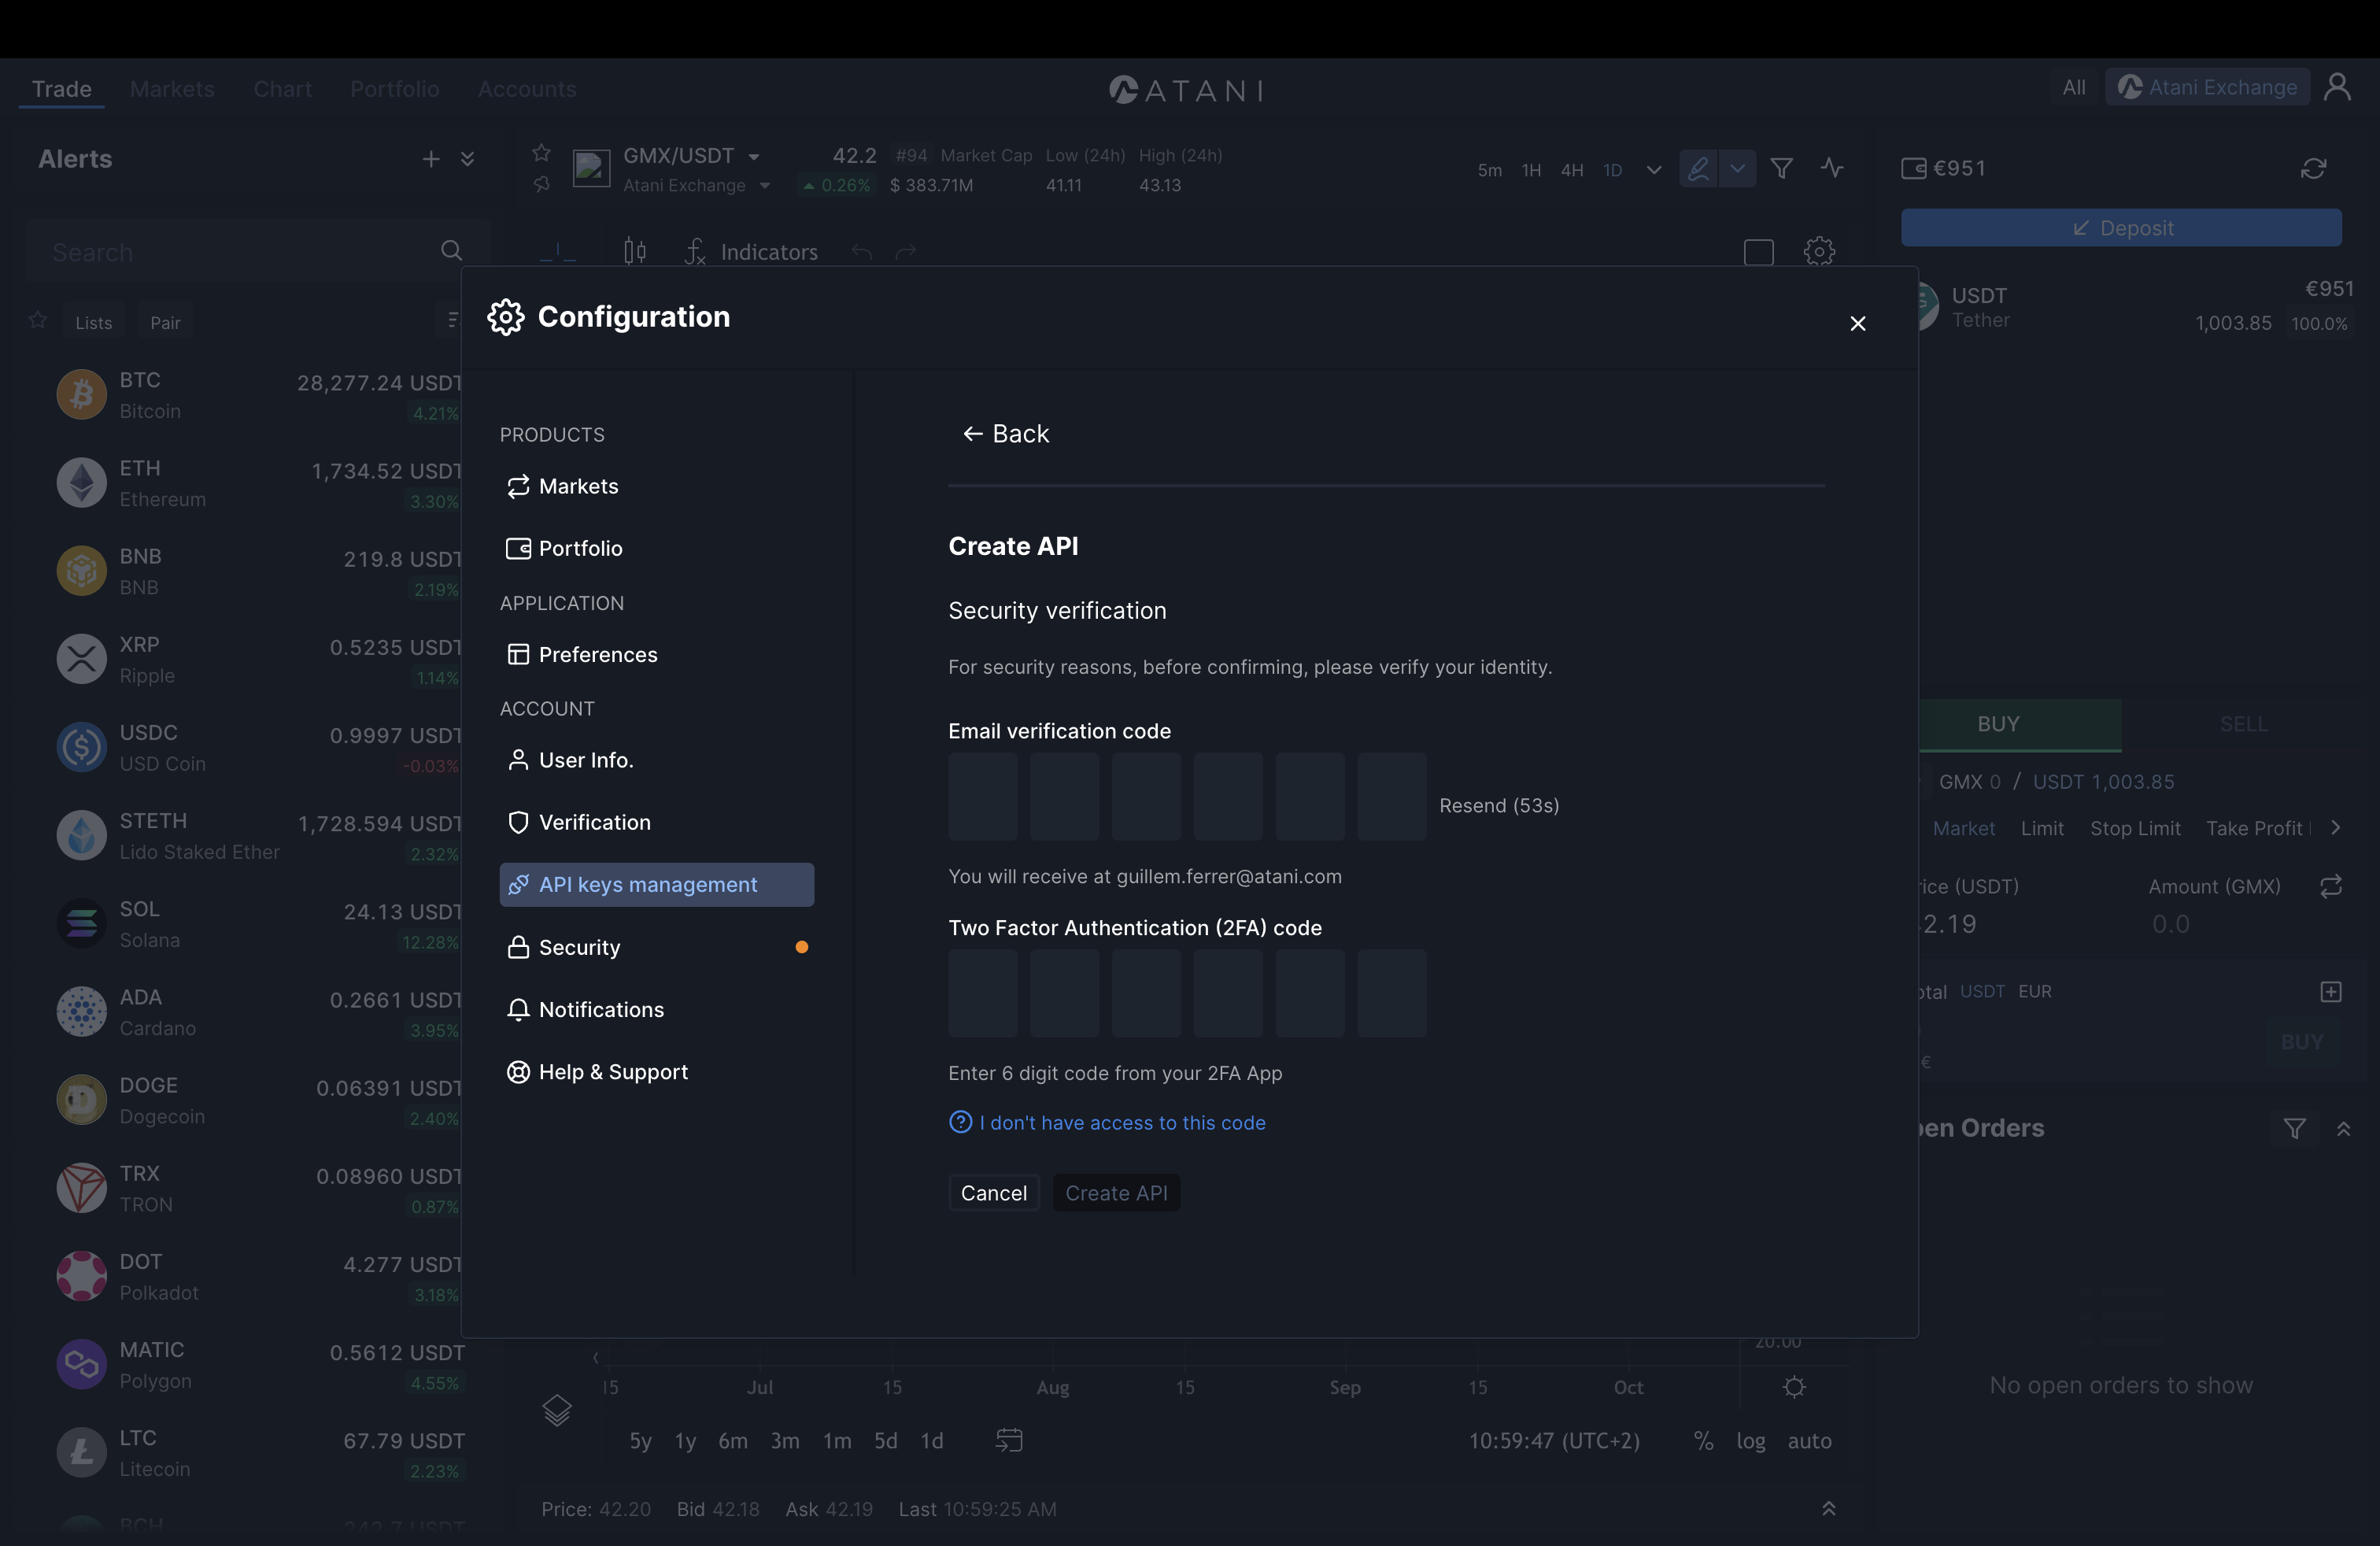Click Resend email code link

(1498, 805)
